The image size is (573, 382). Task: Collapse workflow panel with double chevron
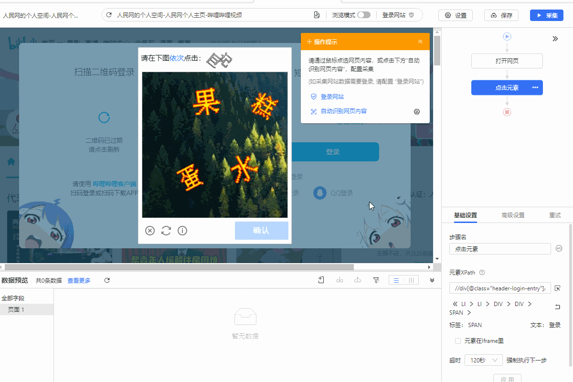pos(555,39)
